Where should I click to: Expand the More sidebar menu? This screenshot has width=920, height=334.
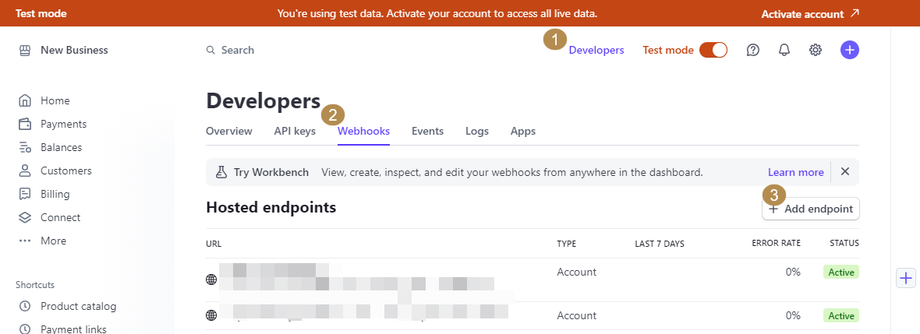(x=53, y=241)
